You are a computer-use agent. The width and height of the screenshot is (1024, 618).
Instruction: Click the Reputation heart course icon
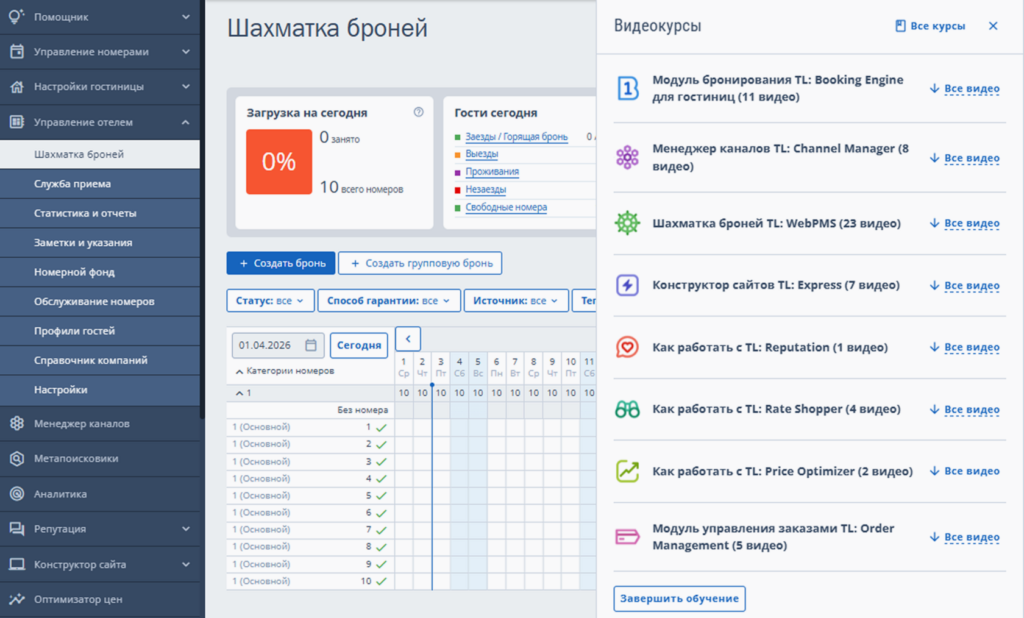tap(627, 347)
